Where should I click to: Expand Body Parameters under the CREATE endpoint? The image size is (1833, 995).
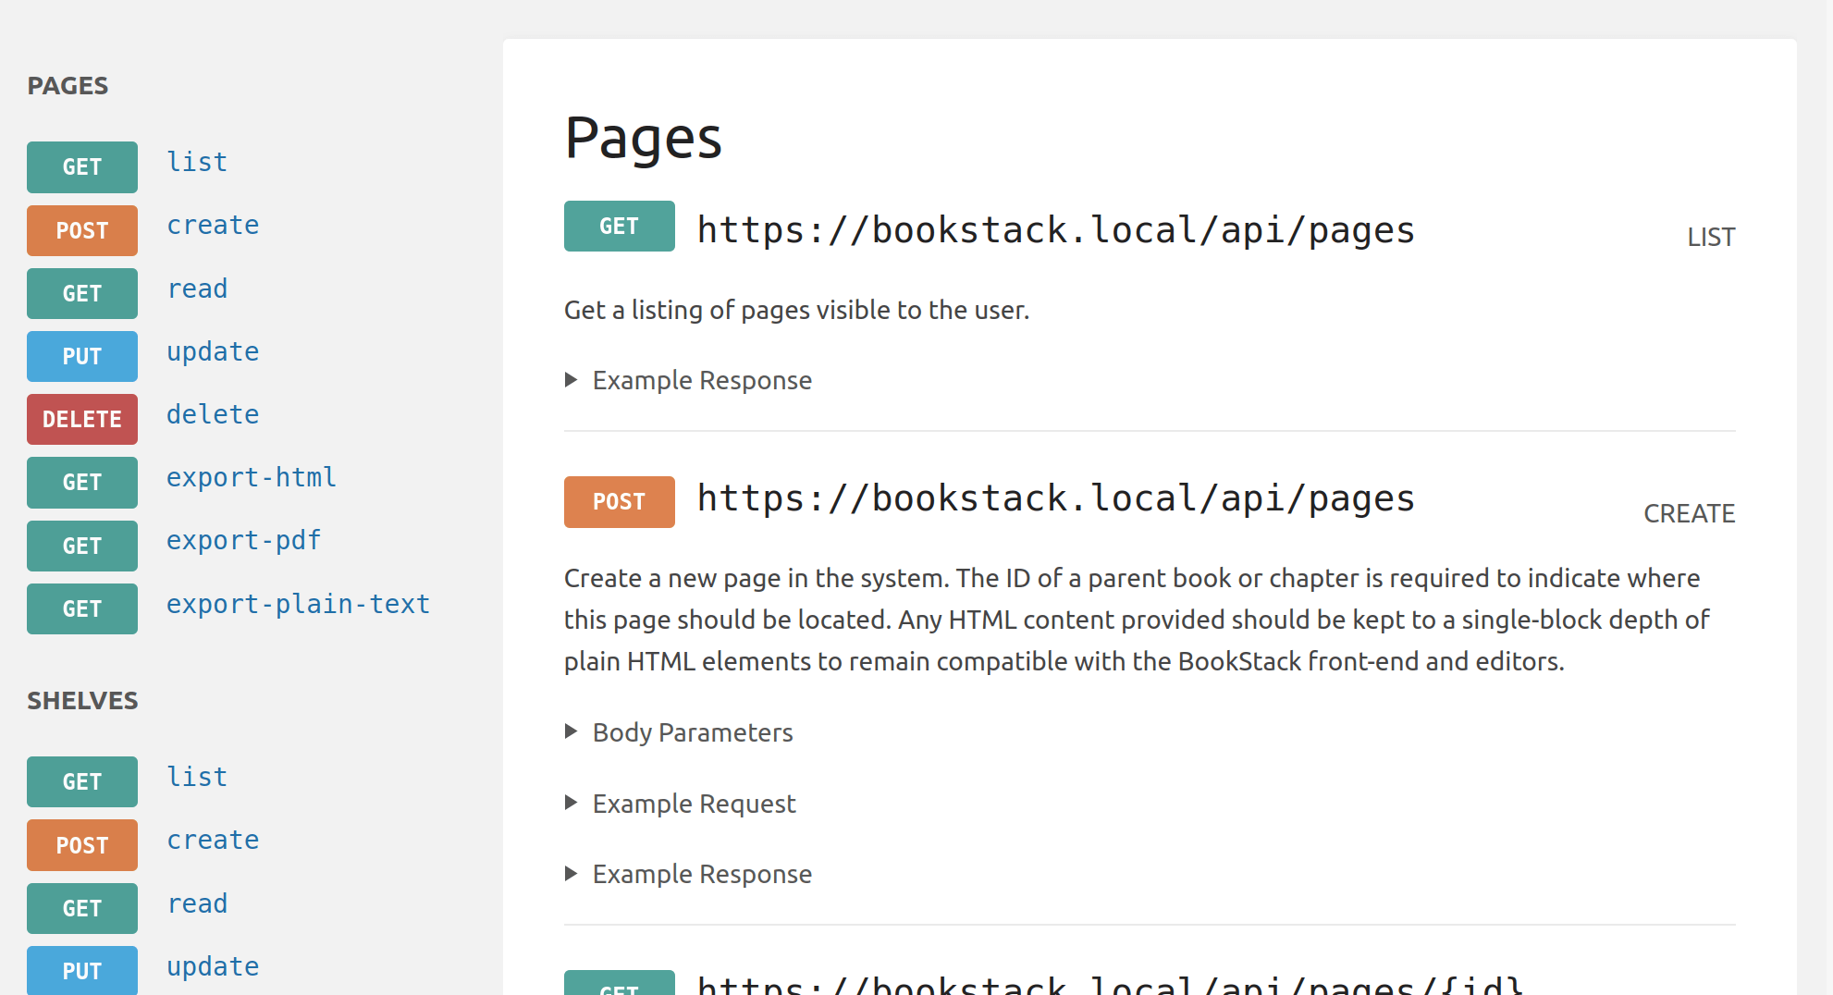[x=679, y=732]
